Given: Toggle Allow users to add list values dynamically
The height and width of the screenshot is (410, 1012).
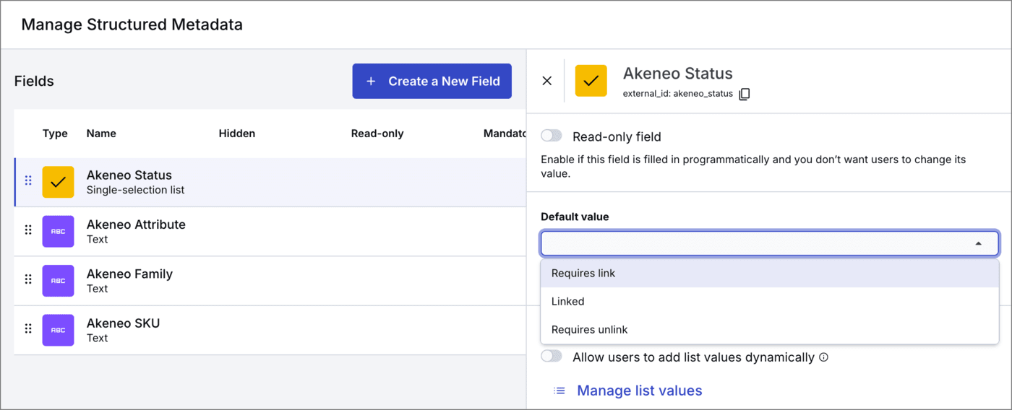Looking at the screenshot, I should point(552,356).
